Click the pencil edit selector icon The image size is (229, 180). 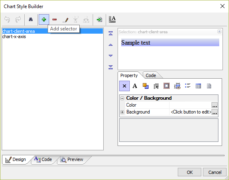click(65, 20)
